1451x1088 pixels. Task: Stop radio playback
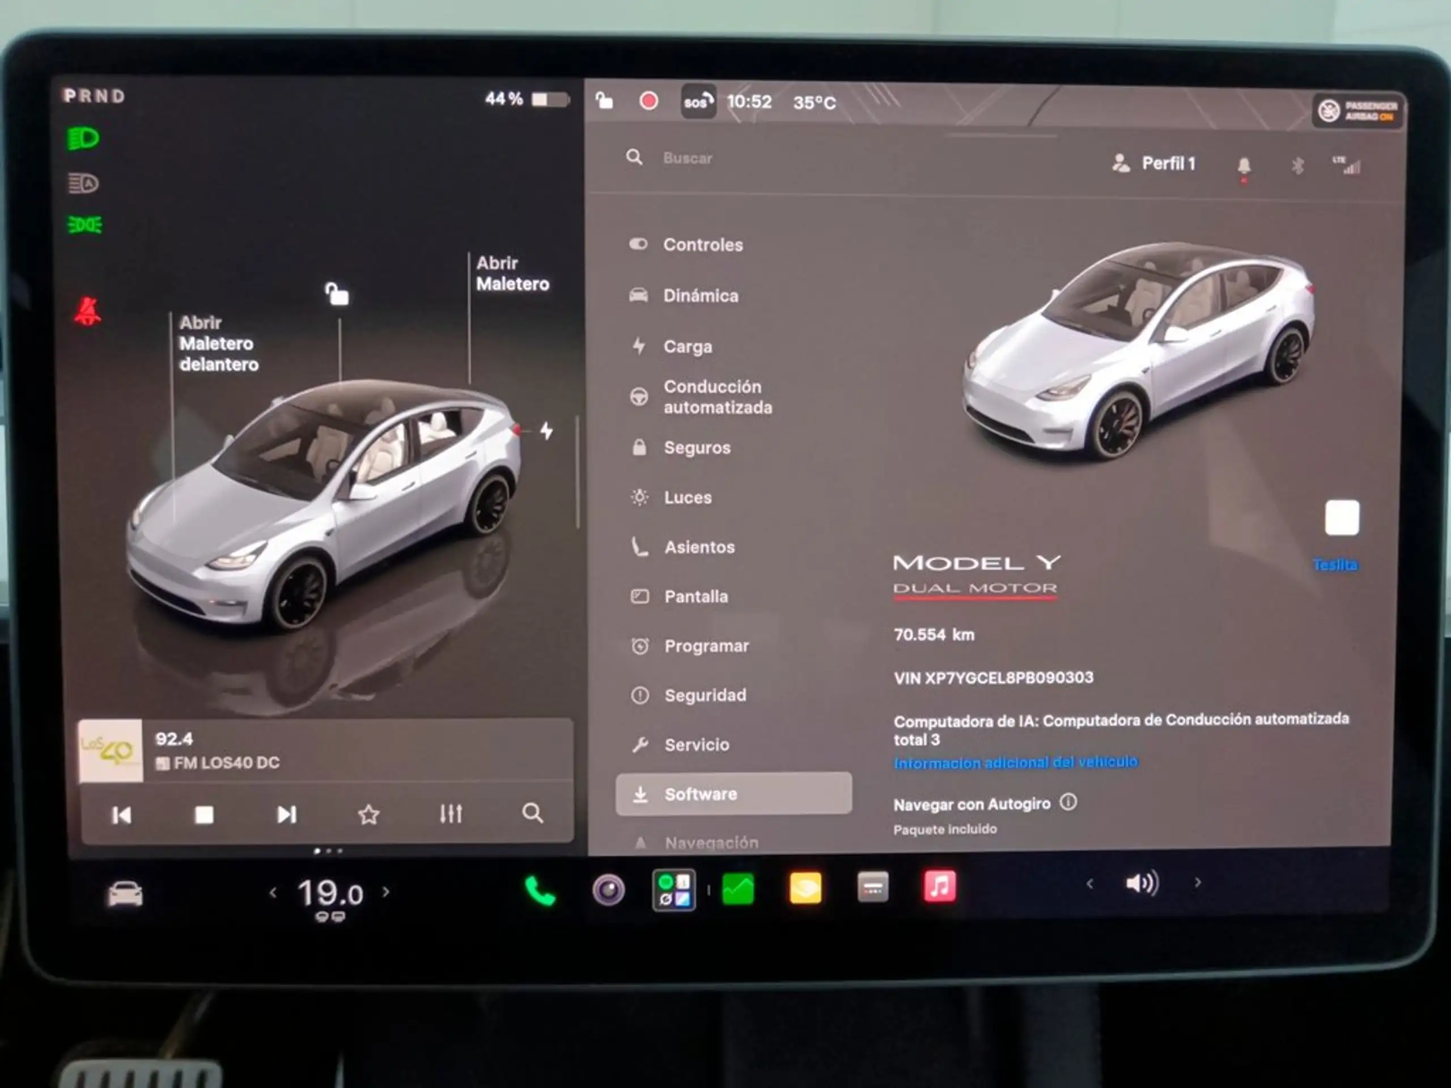point(204,814)
